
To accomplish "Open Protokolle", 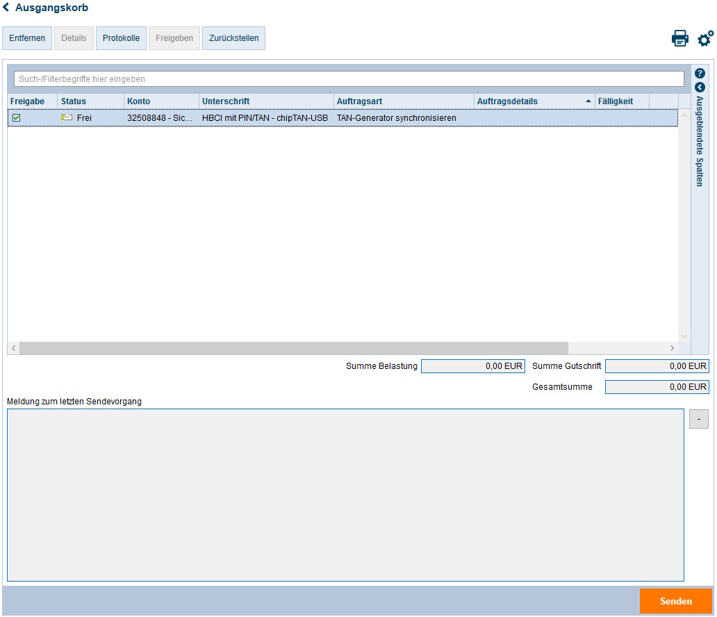I will click(121, 38).
